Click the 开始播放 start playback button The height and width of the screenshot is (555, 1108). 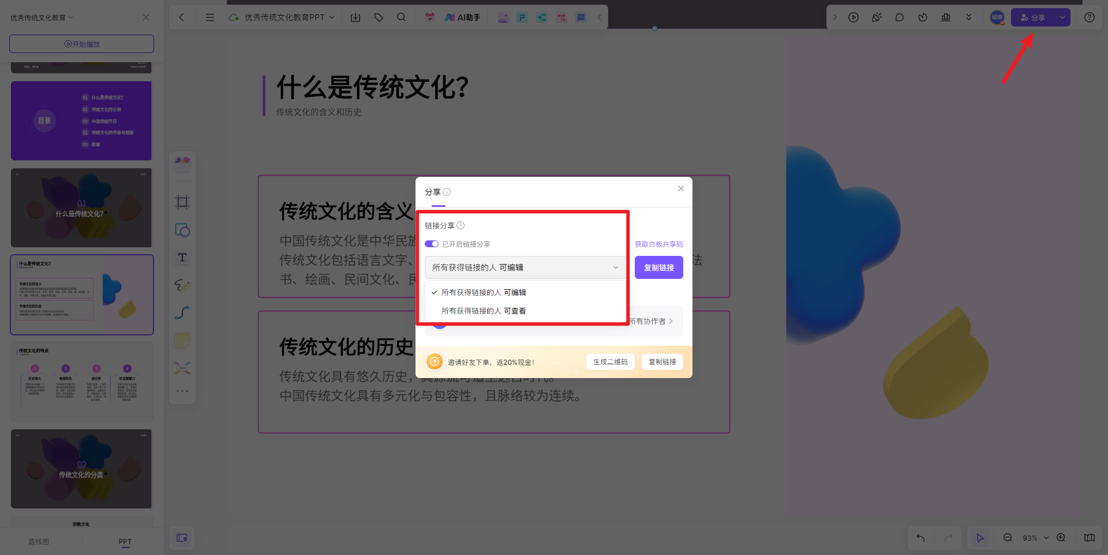[81, 44]
